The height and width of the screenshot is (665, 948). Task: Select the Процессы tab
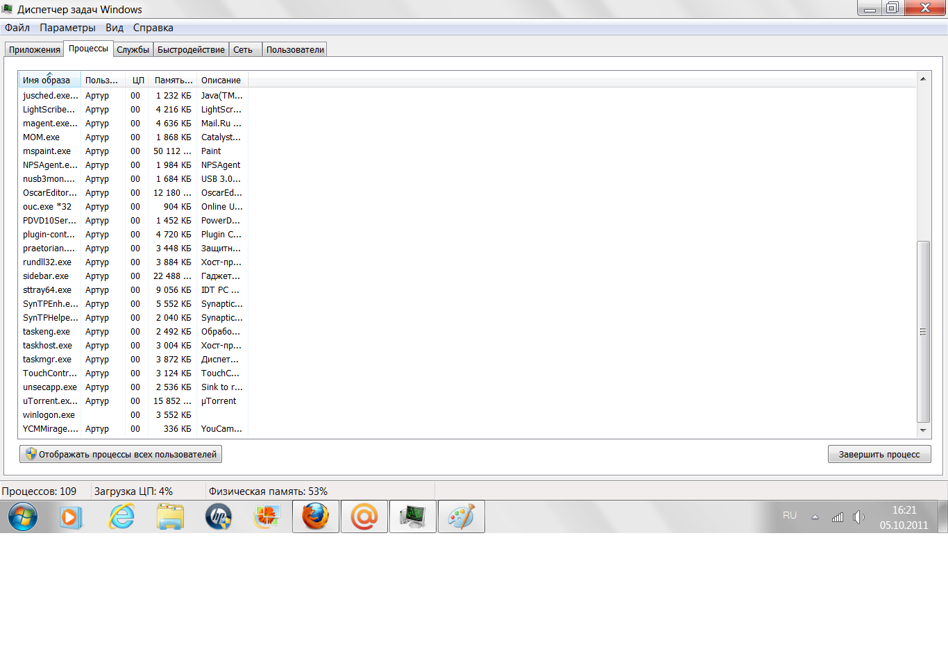(88, 49)
